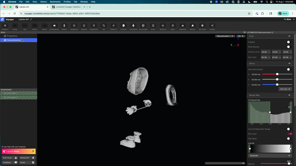Enable the Crop toggle
The height and width of the screenshot is (166, 296).
click(x=289, y=42)
